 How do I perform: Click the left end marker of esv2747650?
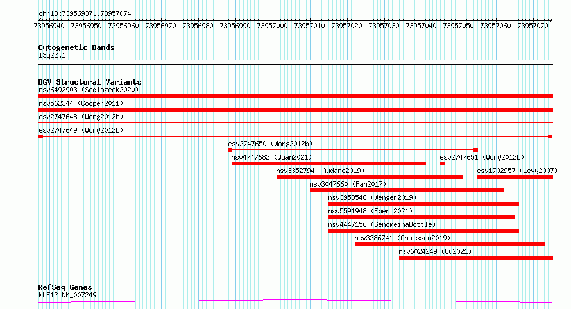coord(230,150)
